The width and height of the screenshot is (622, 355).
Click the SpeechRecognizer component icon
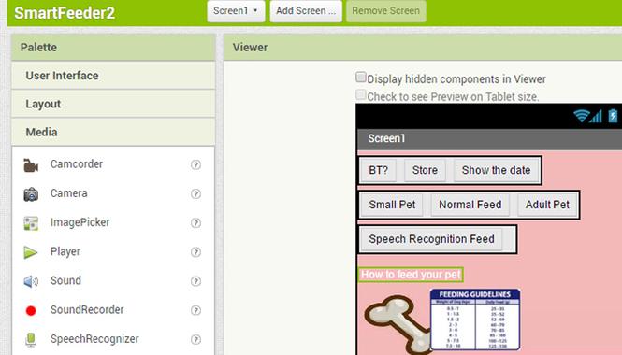pyautogui.click(x=31, y=339)
